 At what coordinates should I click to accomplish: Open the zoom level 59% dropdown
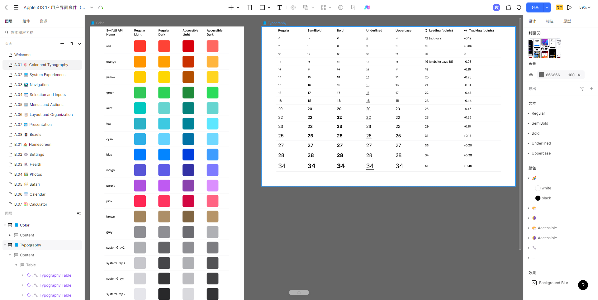(x=585, y=7)
